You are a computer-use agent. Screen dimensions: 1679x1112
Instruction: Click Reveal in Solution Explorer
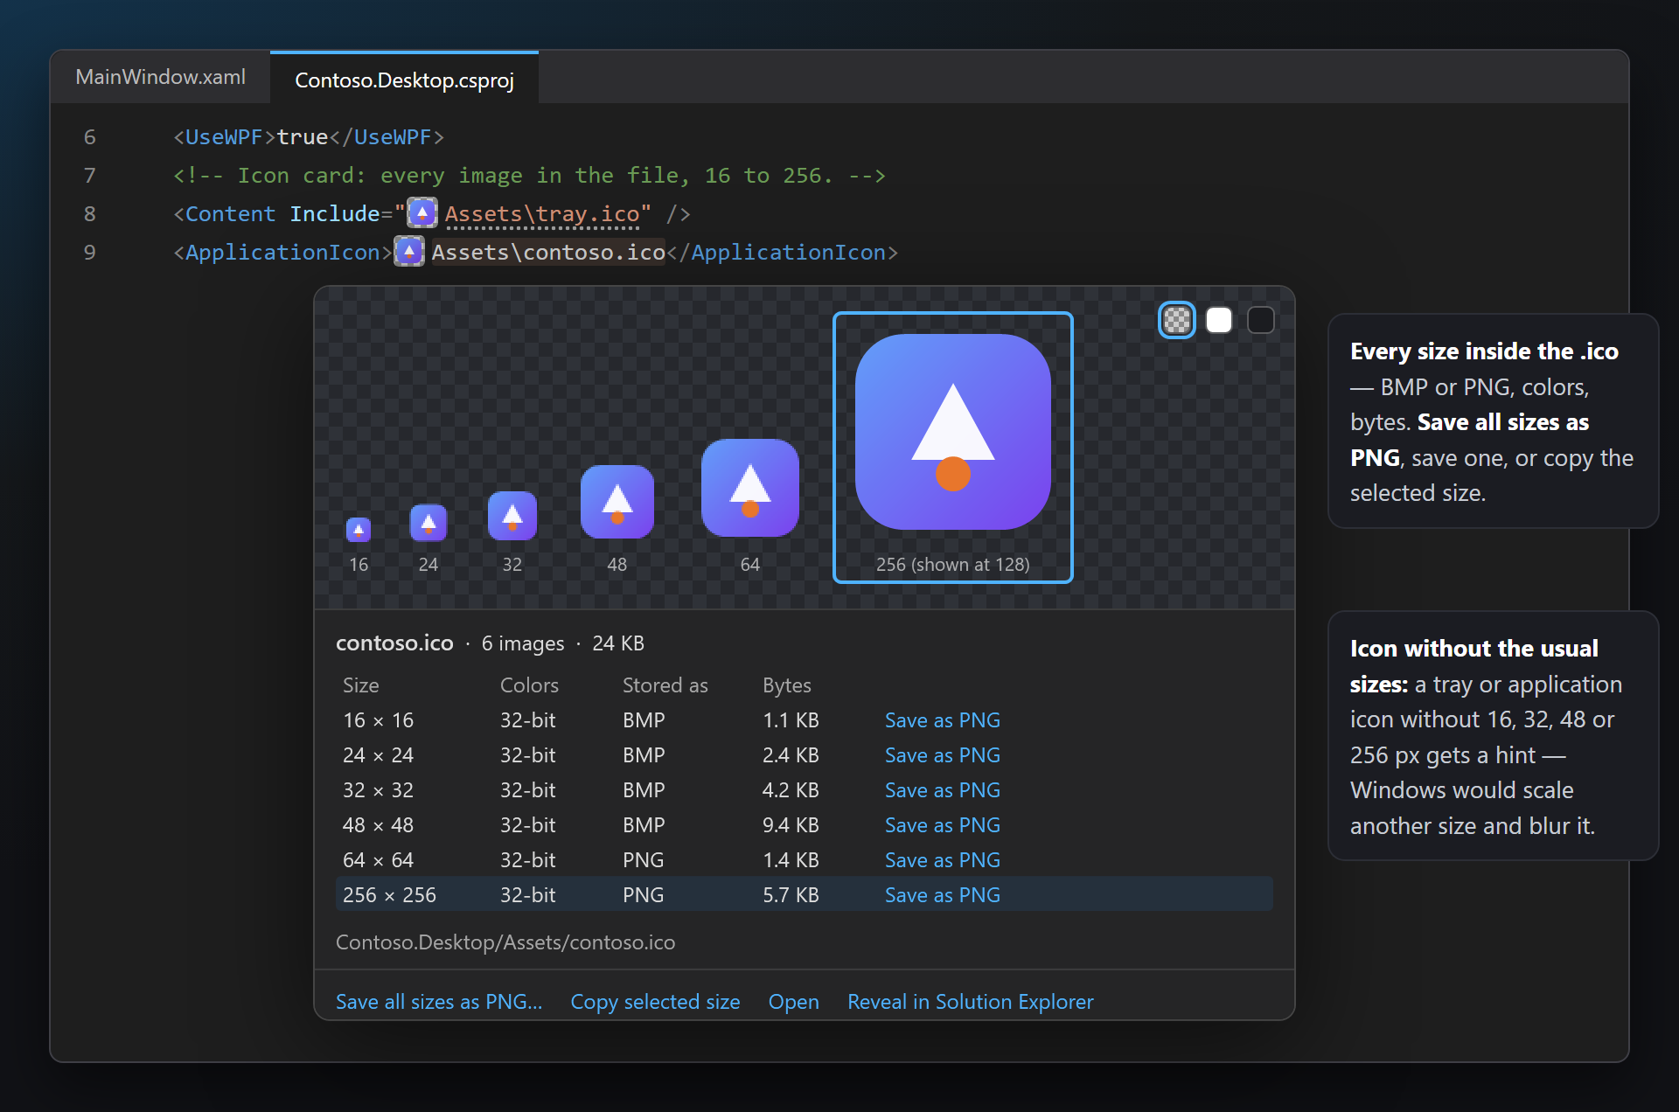(970, 1002)
